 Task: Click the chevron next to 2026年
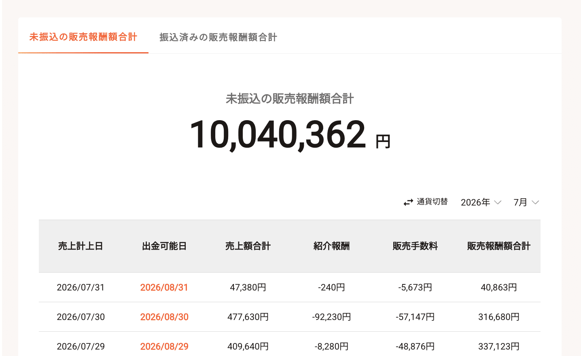point(498,202)
